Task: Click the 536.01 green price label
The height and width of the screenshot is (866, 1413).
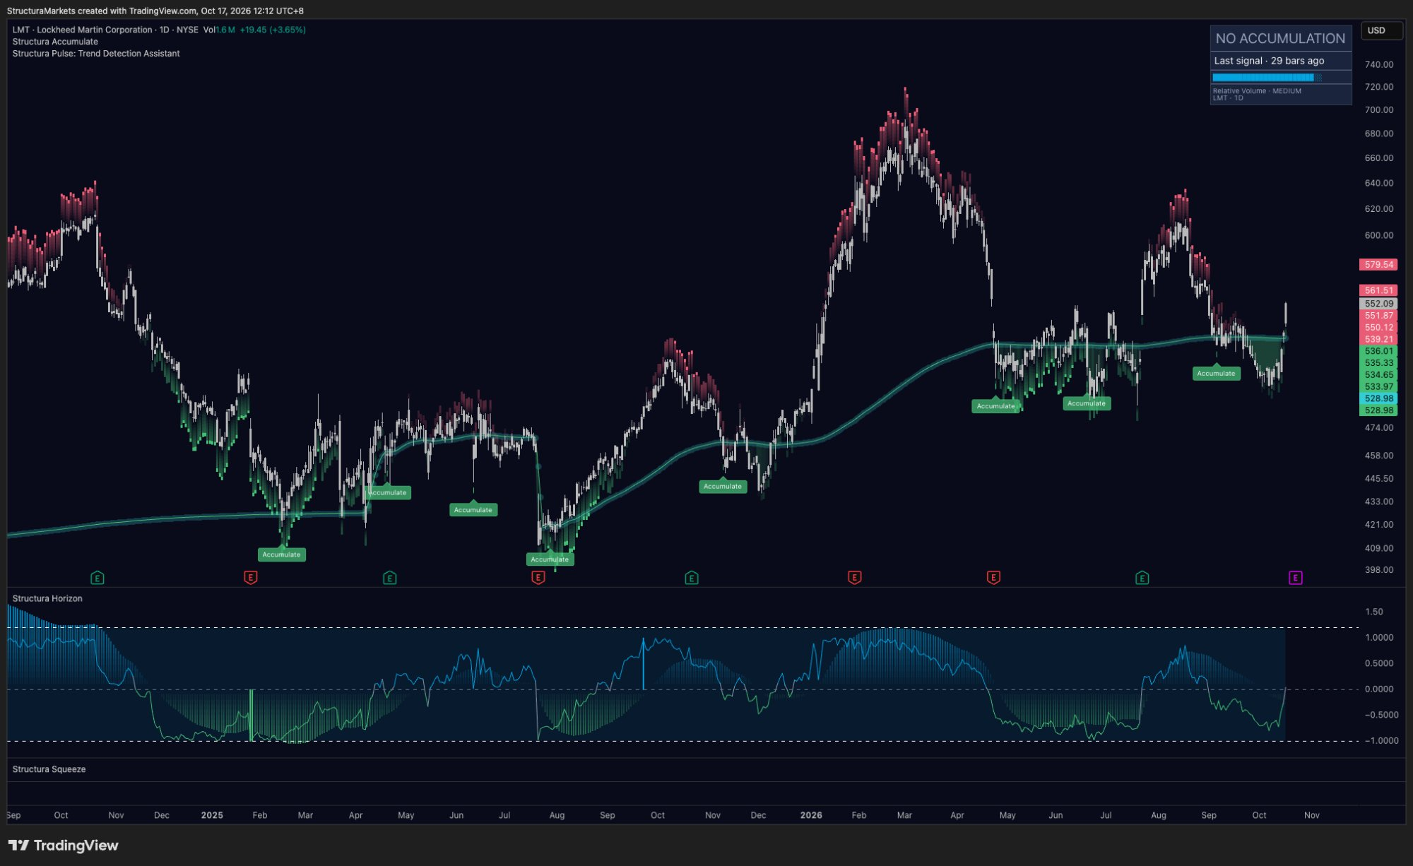Action: point(1378,351)
